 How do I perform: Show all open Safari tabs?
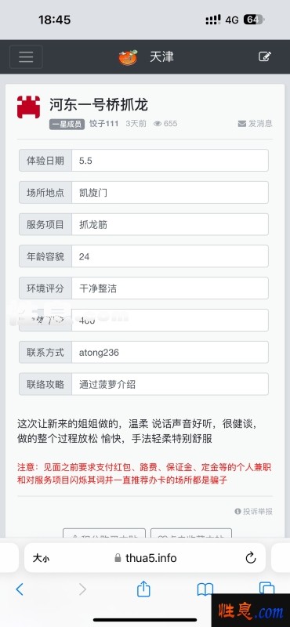[266, 589]
